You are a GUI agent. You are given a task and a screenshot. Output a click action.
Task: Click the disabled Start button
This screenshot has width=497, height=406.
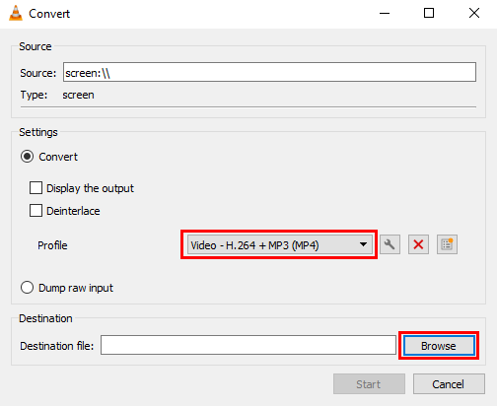[369, 383]
